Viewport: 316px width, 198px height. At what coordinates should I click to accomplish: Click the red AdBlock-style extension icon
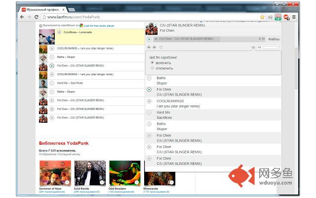coord(286,17)
